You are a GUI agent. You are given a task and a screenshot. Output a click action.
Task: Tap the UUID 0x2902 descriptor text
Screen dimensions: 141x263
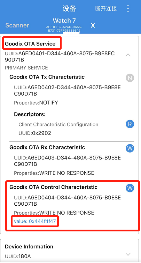pos(35,133)
